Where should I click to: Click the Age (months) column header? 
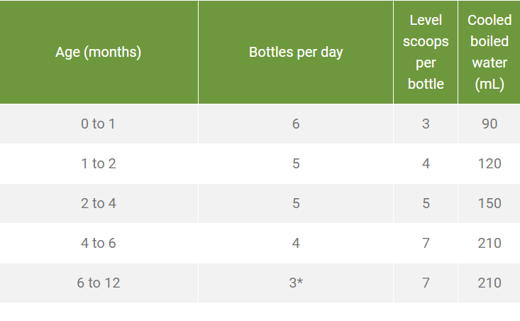(x=99, y=52)
